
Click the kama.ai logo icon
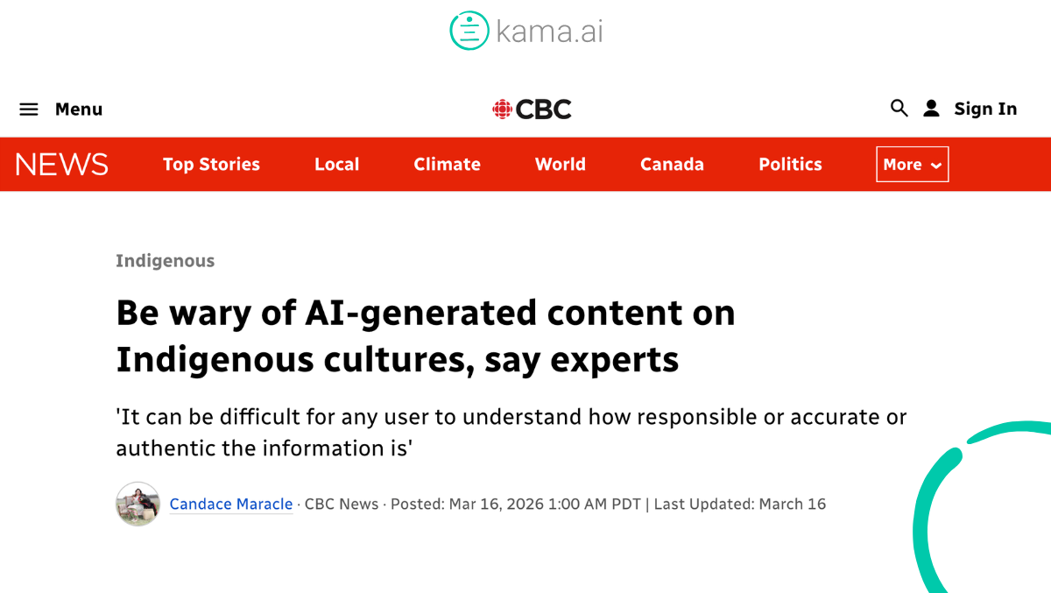click(469, 30)
